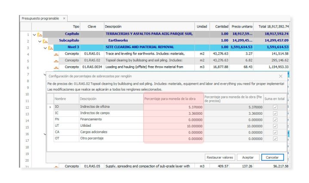309x183 pixels.
Task: Click concept icon of row 01.RAS.01
Action: pos(56,55)
